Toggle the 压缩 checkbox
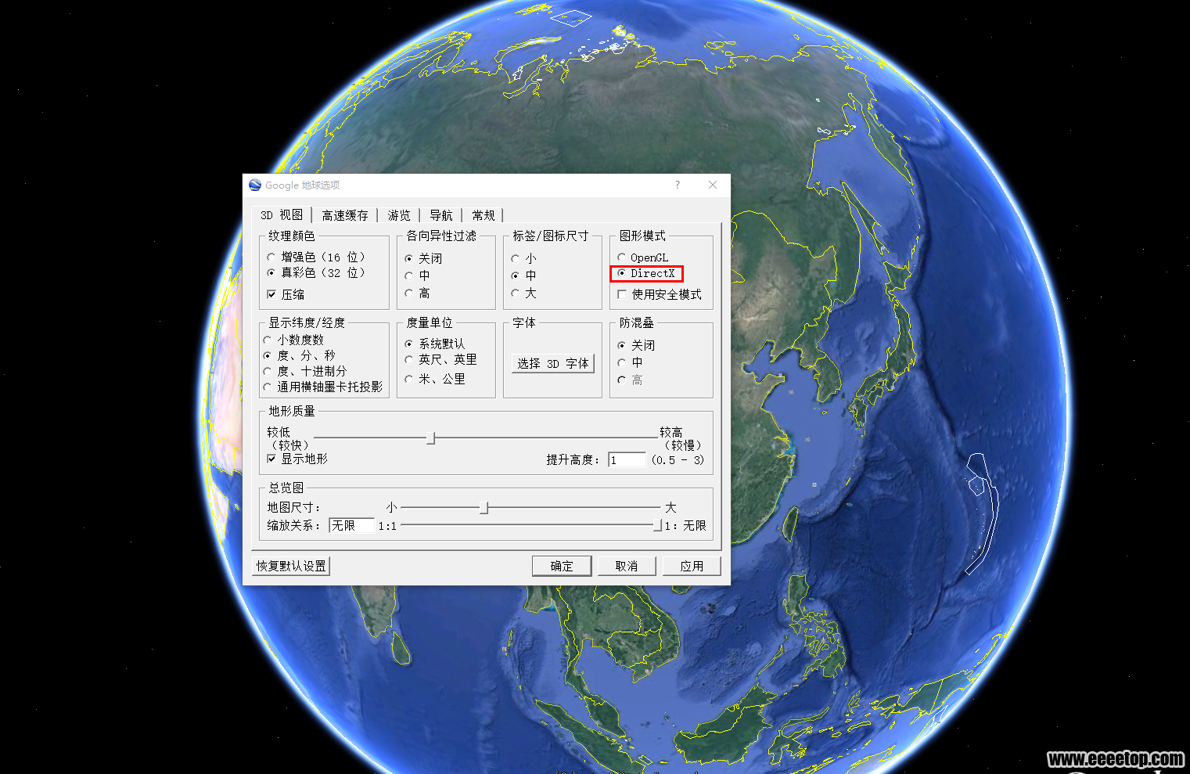Screen dimensions: 1190x774 tap(286, 294)
